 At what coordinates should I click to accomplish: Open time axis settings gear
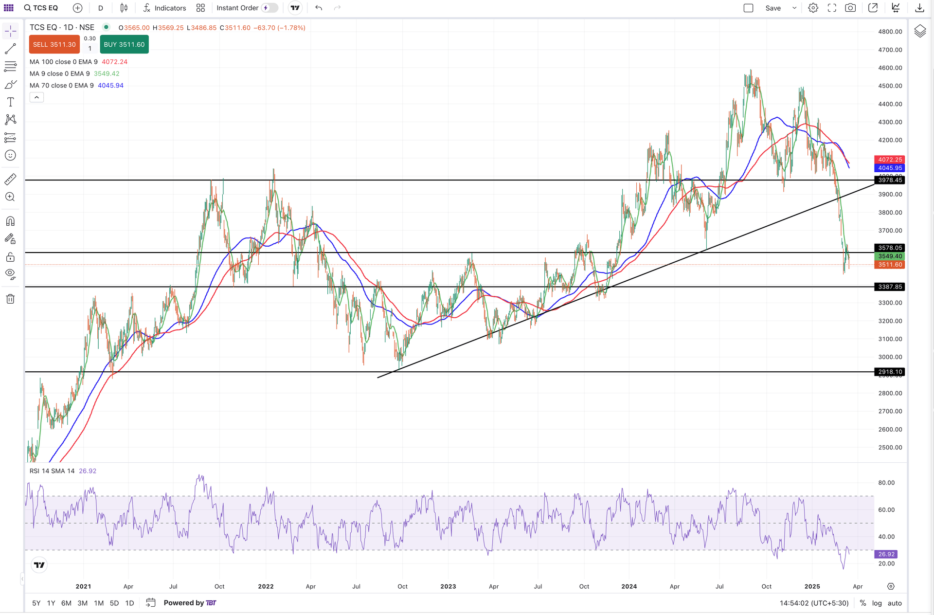pos(891,587)
